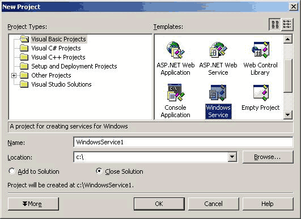Pick the Web Control Library template icon
This screenshot has height=219, width=301.
(261, 50)
